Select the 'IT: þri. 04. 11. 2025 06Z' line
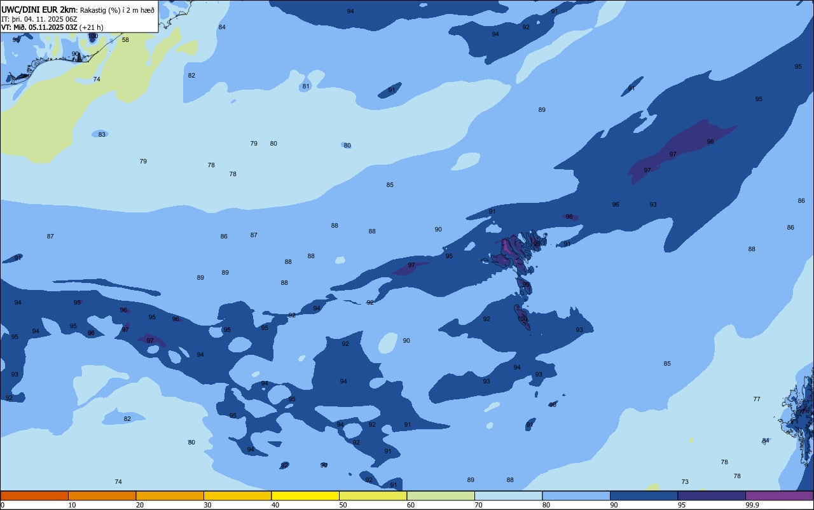The image size is (814, 510). [x=39, y=18]
